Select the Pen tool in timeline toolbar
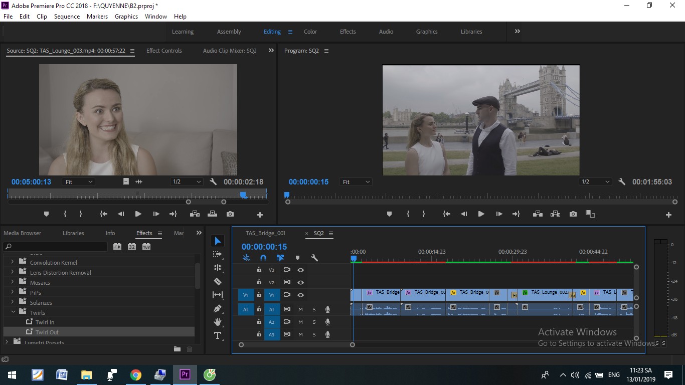685x385 pixels. click(x=218, y=308)
